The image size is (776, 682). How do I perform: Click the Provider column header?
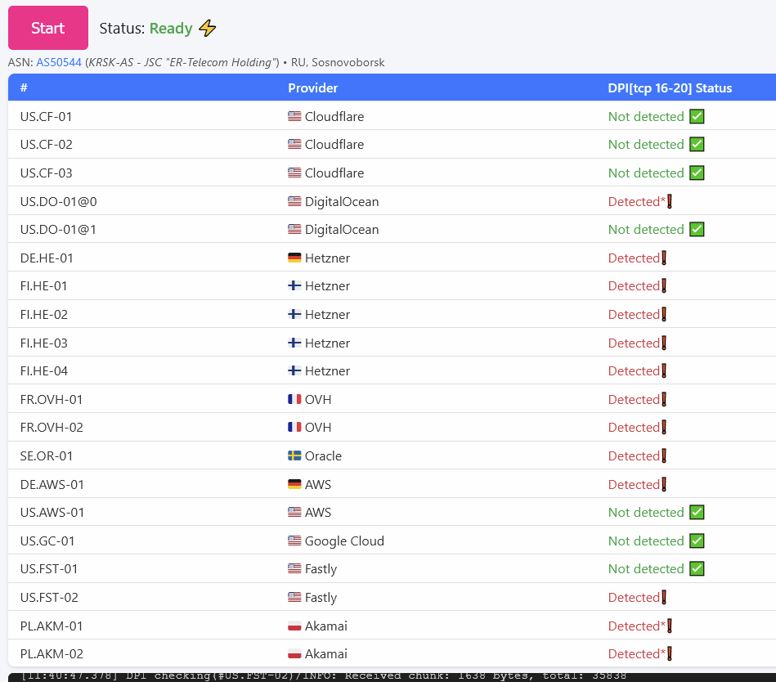pos(312,87)
